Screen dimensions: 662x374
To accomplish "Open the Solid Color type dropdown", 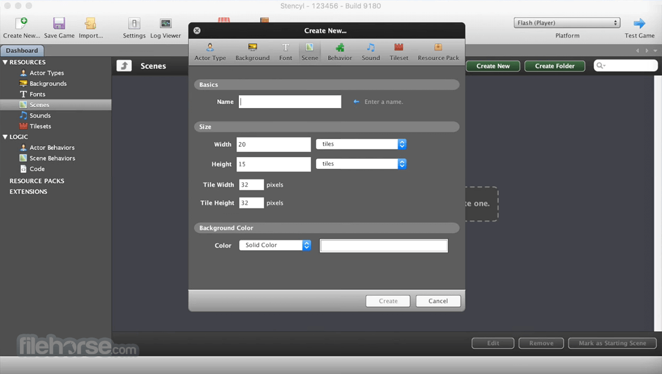I will [x=275, y=245].
